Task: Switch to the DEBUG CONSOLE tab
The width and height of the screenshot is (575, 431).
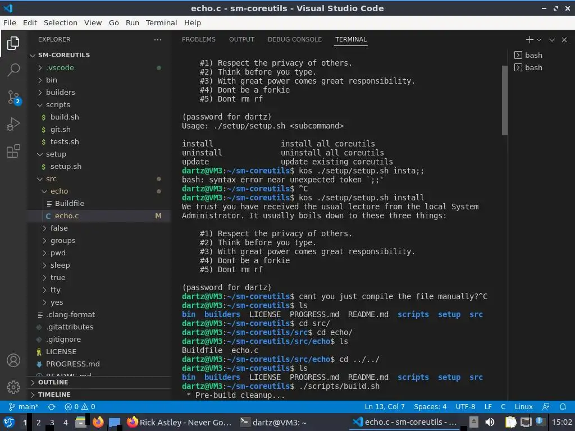Action: pos(294,40)
